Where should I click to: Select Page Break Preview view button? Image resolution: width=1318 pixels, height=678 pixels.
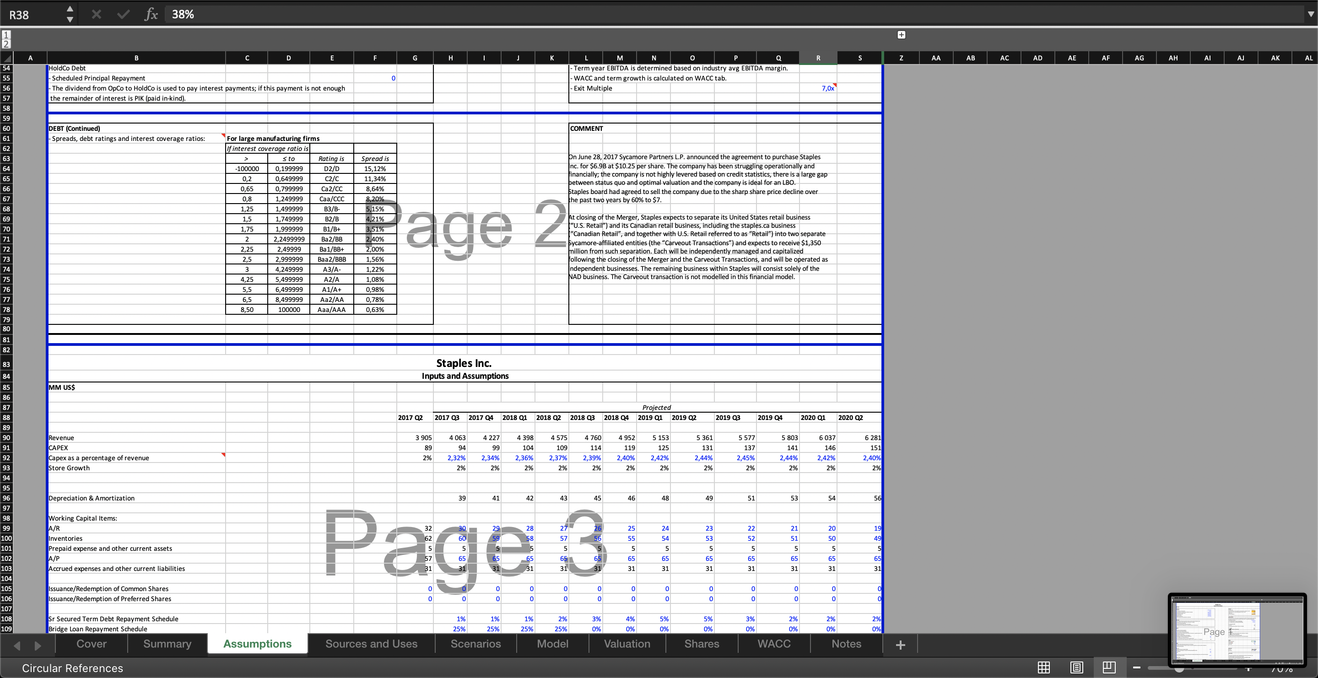click(x=1109, y=667)
